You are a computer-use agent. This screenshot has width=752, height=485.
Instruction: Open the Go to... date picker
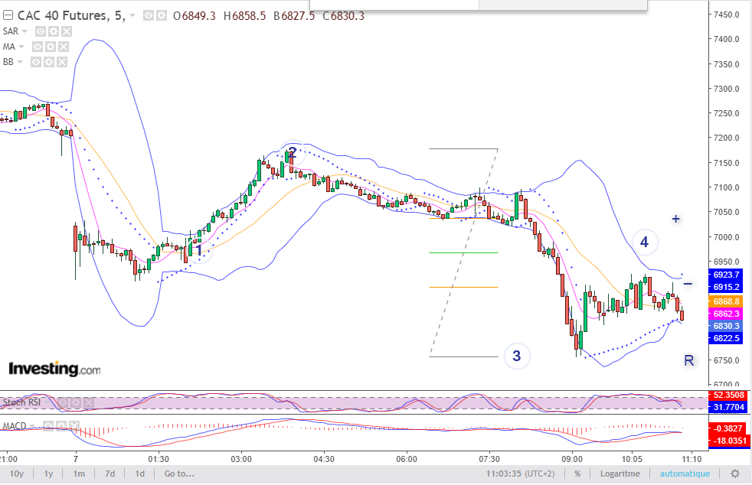[179, 474]
